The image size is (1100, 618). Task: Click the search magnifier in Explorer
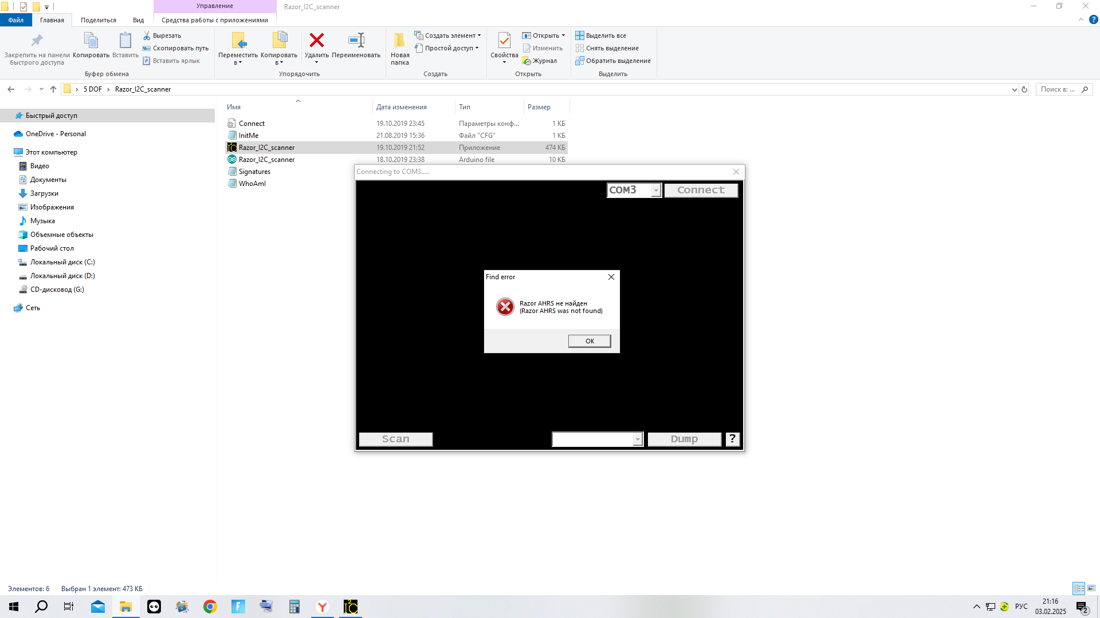(x=1085, y=89)
